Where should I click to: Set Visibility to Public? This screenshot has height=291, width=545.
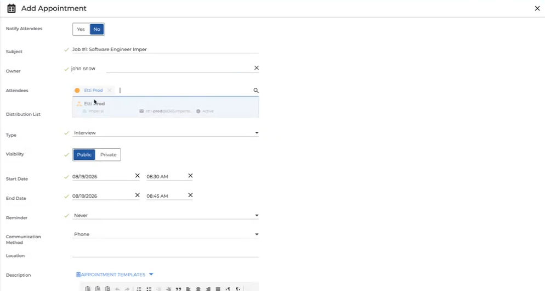84,154
